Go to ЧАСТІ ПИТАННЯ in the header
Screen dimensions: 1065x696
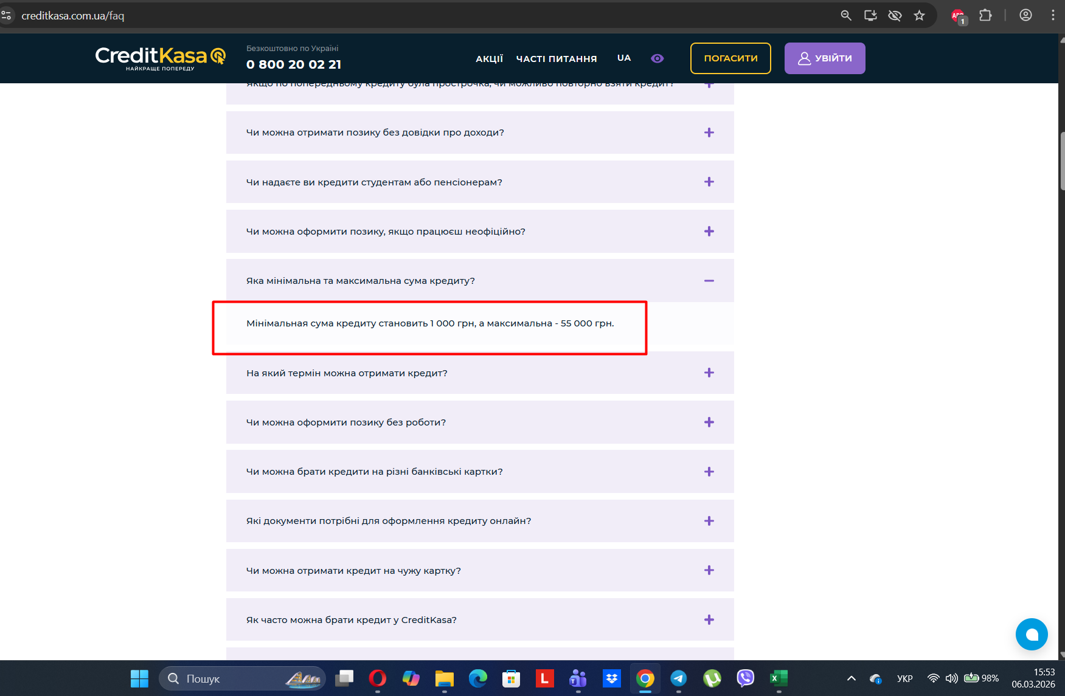click(557, 58)
